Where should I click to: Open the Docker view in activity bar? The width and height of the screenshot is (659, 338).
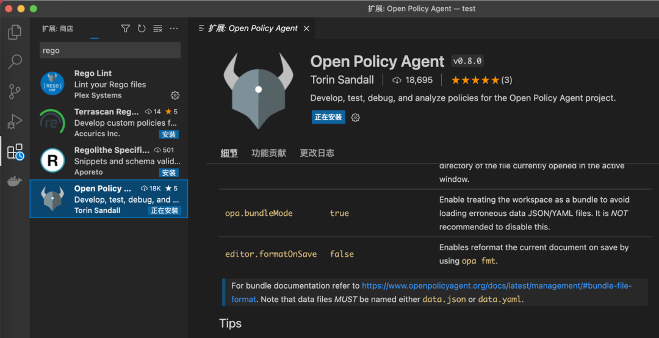coord(15,182)
